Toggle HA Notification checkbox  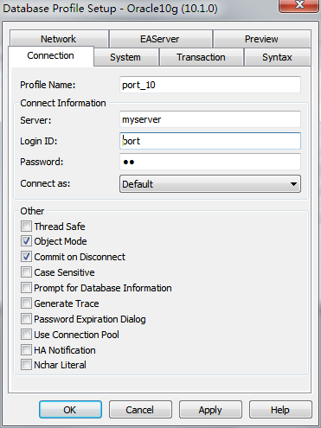coord(26,350)
